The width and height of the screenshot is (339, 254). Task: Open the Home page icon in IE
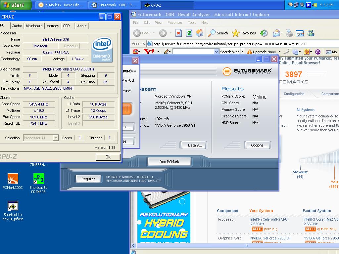200,33
